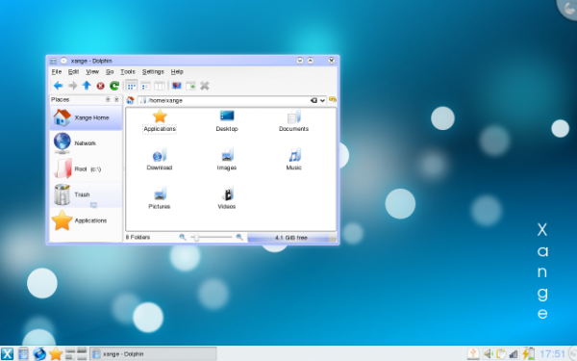Switch to Details view mode

tap(145, 87)
